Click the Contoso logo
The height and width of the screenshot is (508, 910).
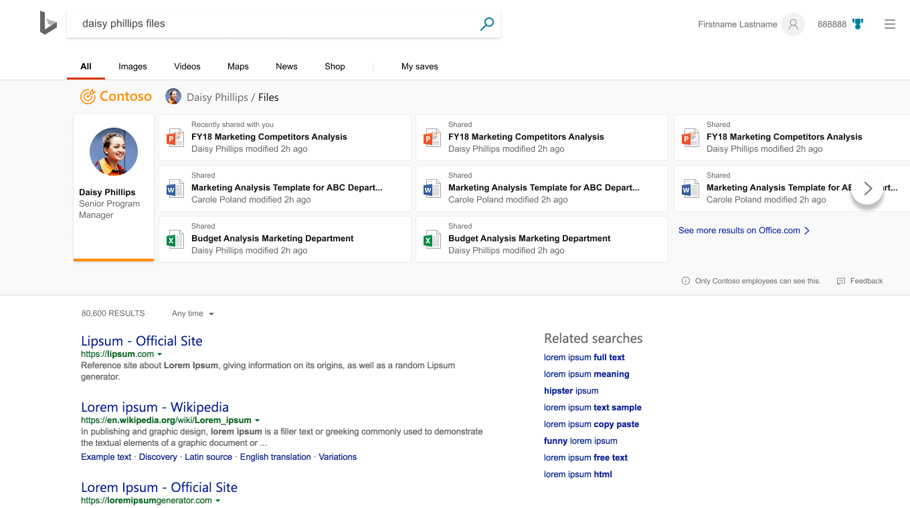tap(116, 97)
